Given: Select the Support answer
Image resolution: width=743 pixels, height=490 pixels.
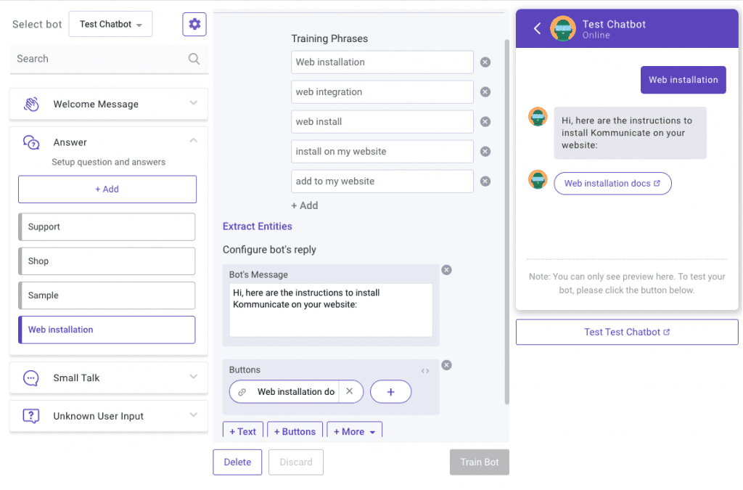Looking at the screenshot, I should (107, 227).
